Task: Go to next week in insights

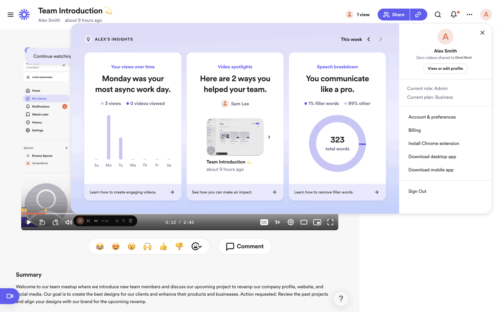Action: point(381,39)
